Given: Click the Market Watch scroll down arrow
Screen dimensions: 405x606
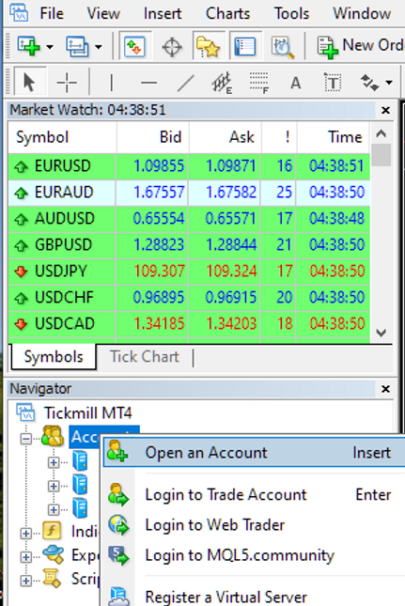Looking at the screenshot, I should 382,333.
